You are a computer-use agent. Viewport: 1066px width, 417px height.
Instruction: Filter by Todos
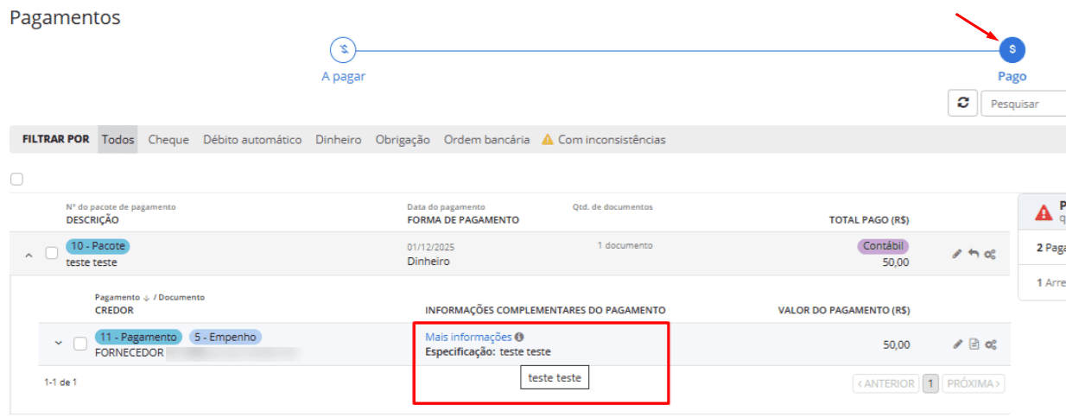(x=117, y=139)
